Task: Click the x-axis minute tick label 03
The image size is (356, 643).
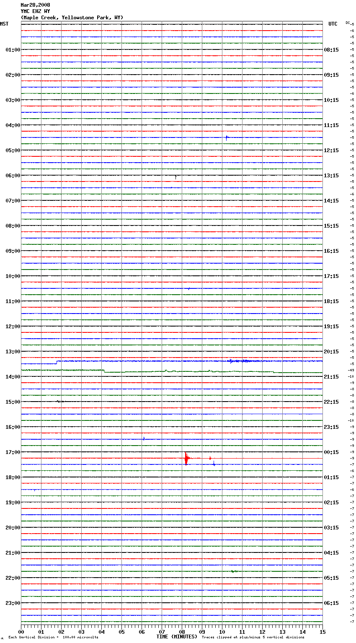Action: click(x=81, y=632)
